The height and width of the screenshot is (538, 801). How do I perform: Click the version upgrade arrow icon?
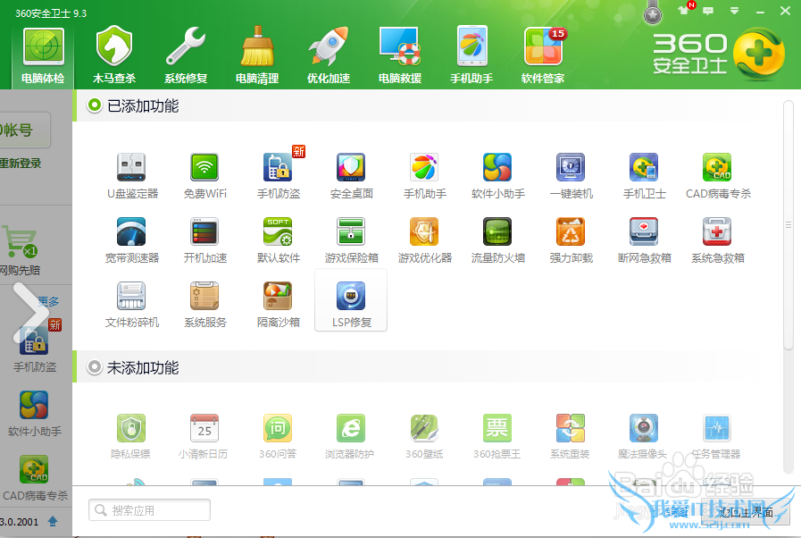(53, 521)
